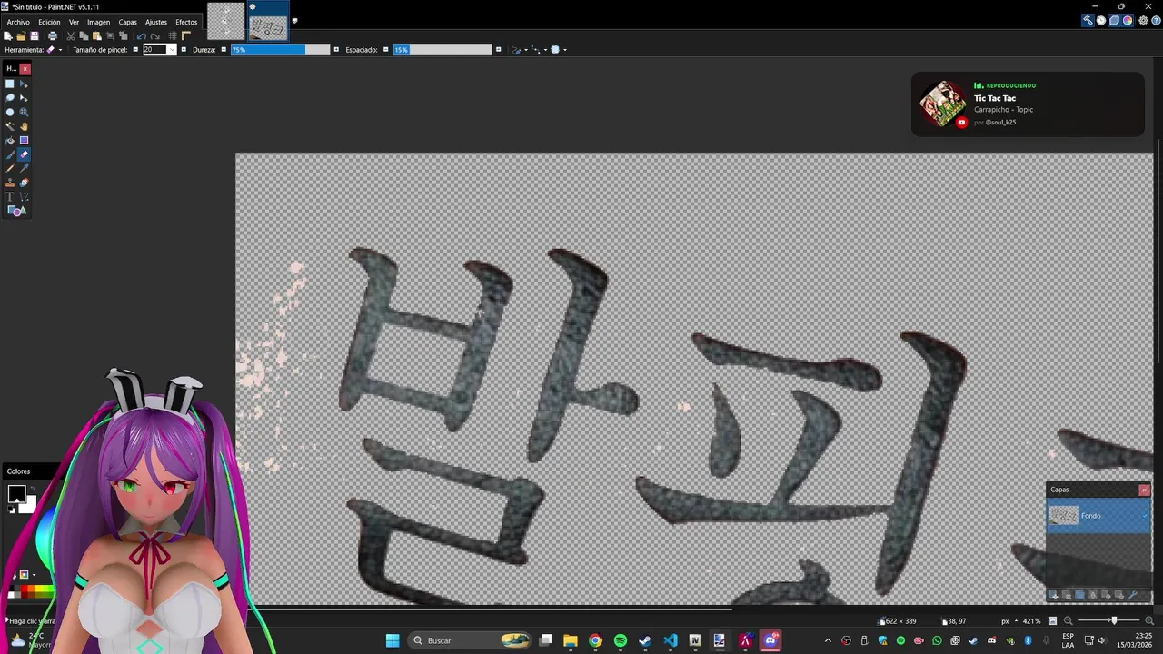
Task: Open the Edición menu
Action: click(x=49, y=22)
